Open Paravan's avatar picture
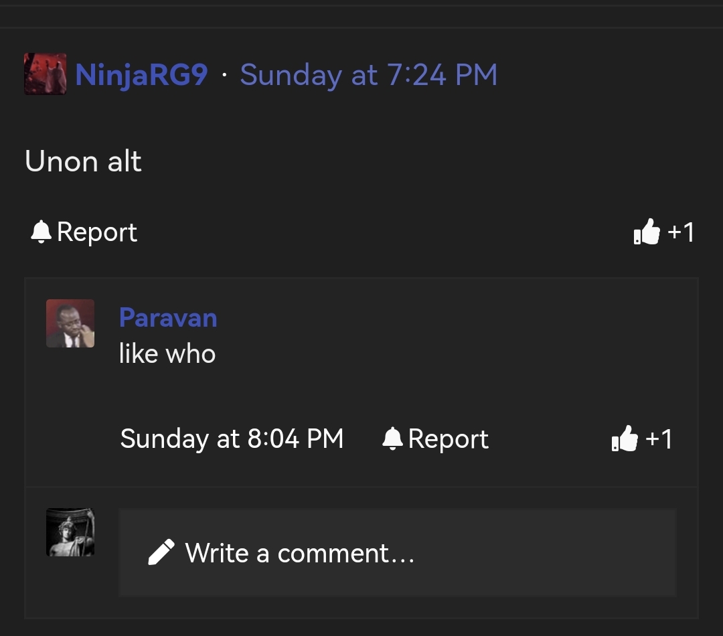This screenshot has height=636, width=723. pos(70,323)
